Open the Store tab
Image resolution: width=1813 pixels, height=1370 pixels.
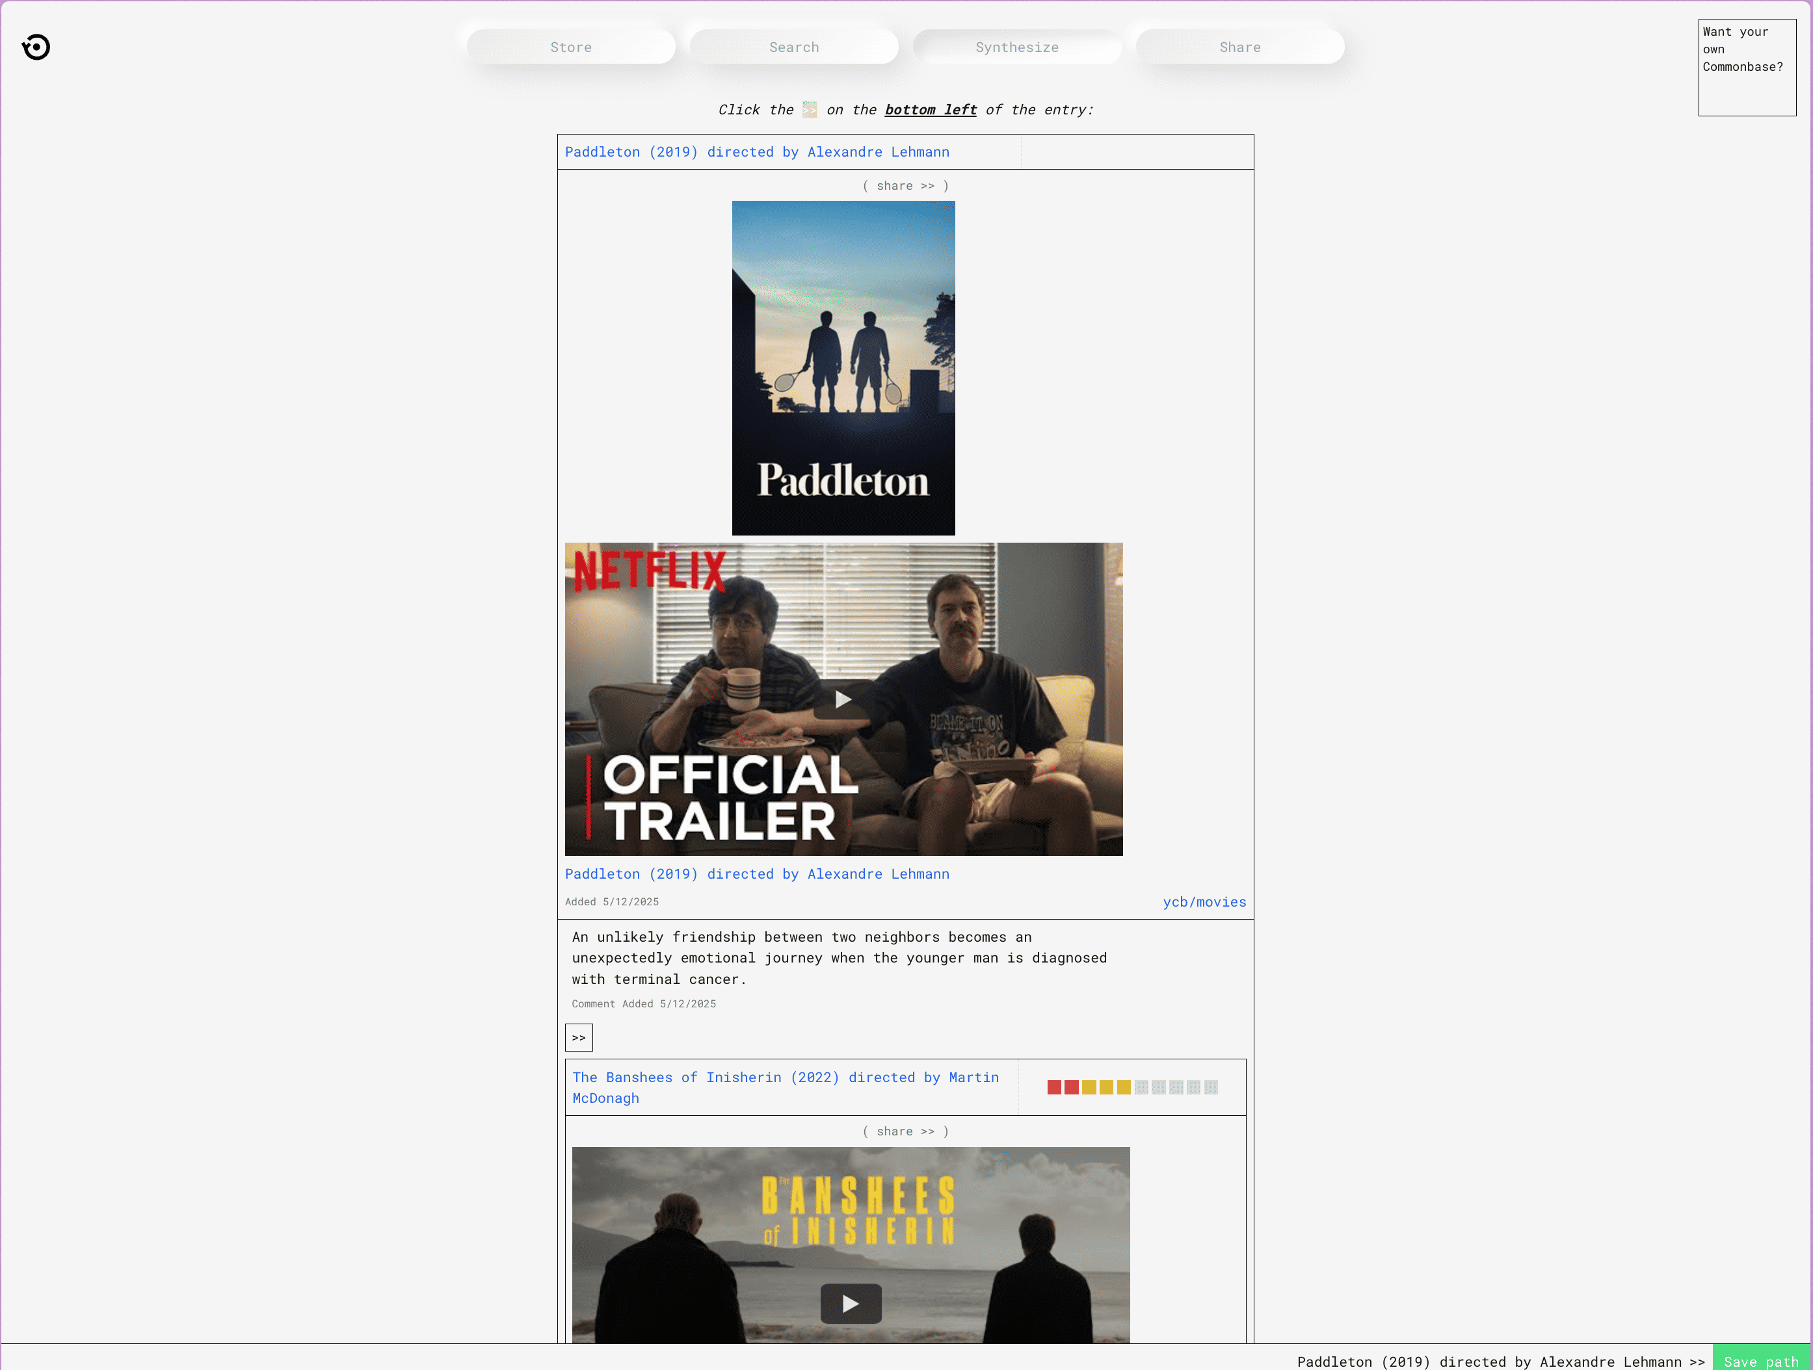(570, 47)
